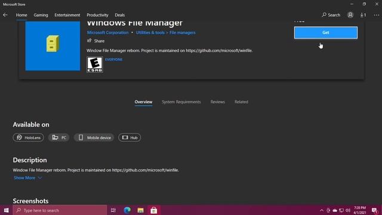Click the blue Get button
382x215 pixels.
[326, 32]
